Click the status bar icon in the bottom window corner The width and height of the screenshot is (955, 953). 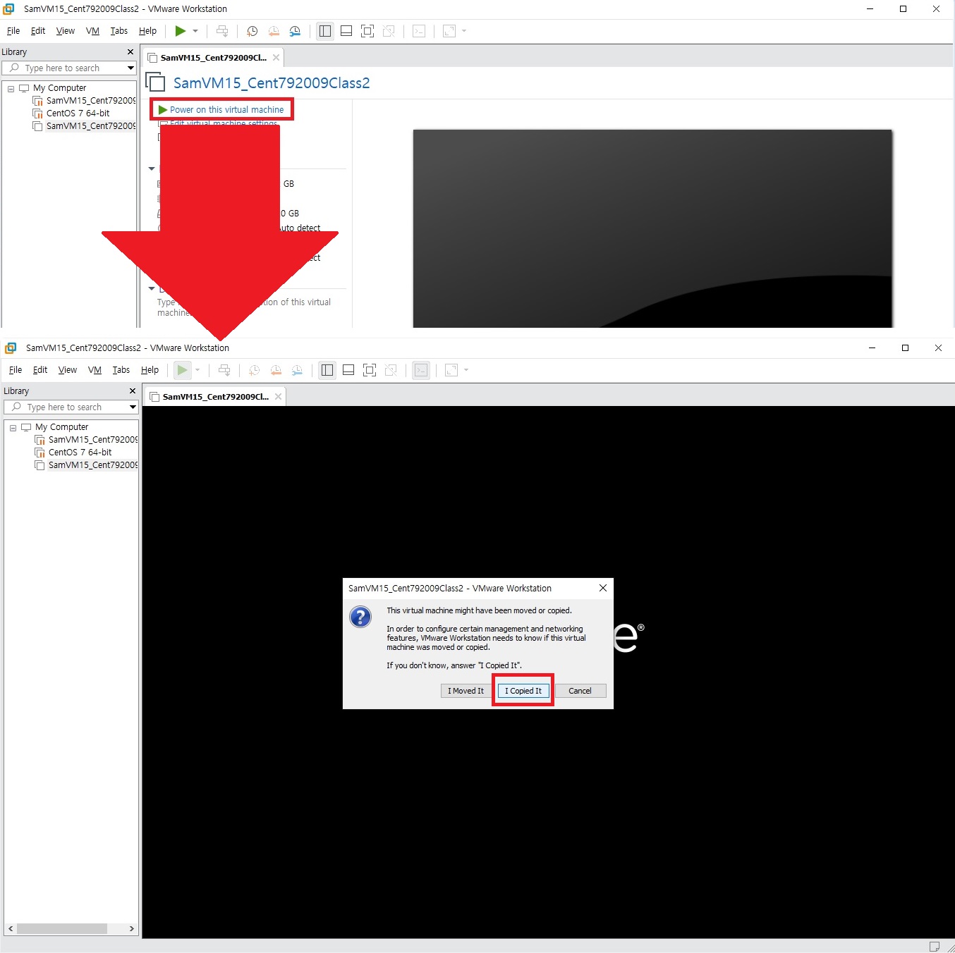[x=934, y=946]
